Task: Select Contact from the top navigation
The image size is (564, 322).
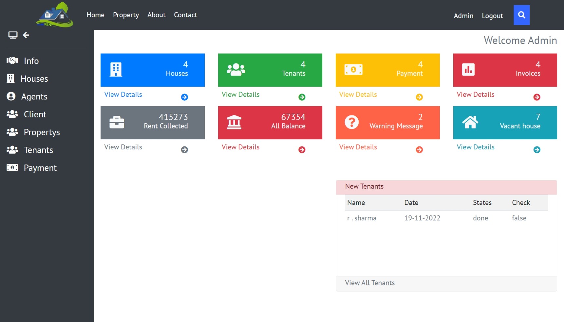Action: (185, 15)
